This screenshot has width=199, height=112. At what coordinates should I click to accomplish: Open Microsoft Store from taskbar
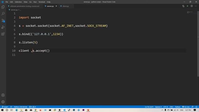point(26,110)
